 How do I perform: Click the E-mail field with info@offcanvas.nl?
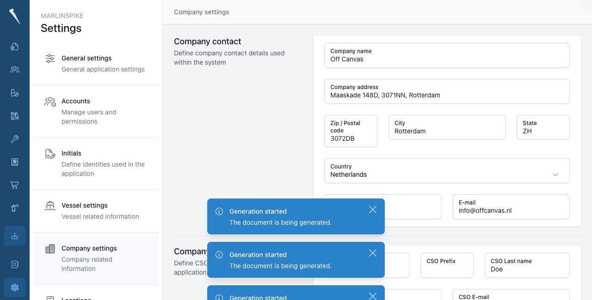point(511,207)
